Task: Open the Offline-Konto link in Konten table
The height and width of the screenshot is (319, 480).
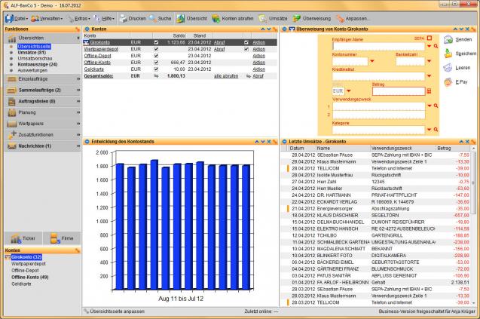Action: coord(97,63)
